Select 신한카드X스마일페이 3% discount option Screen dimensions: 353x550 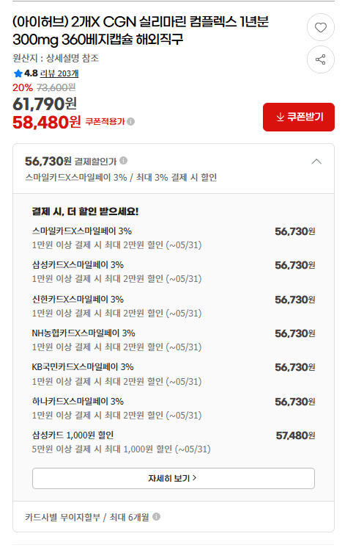pyautogui.click(x=174, y=306)
